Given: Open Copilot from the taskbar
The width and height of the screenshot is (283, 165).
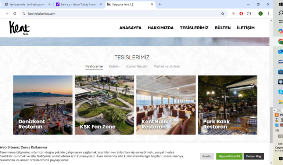Looking at the screenshot, I should (280, 31).
